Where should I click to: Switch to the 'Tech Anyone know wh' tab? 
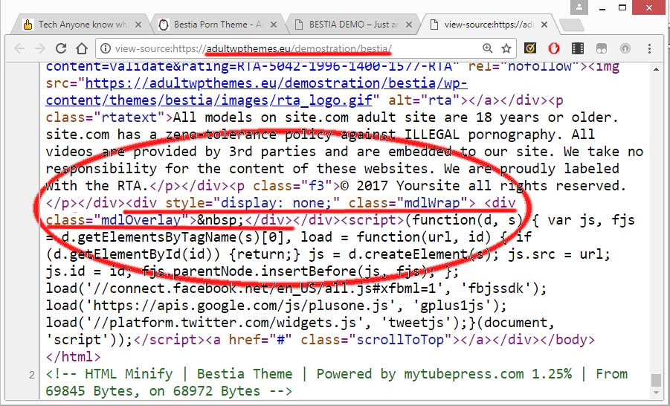pyautogui.click(x=83, y=25)
